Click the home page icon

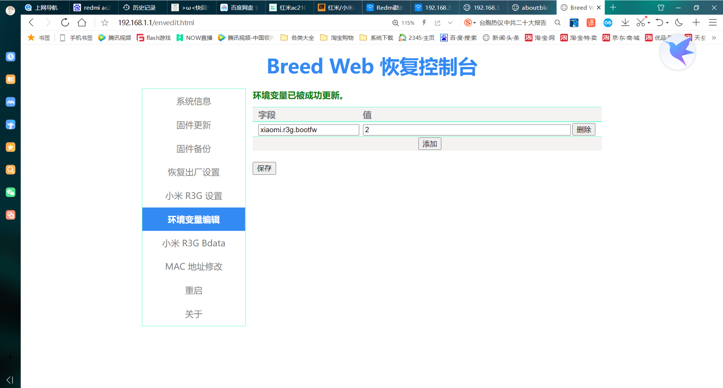(x=82, y=23)
